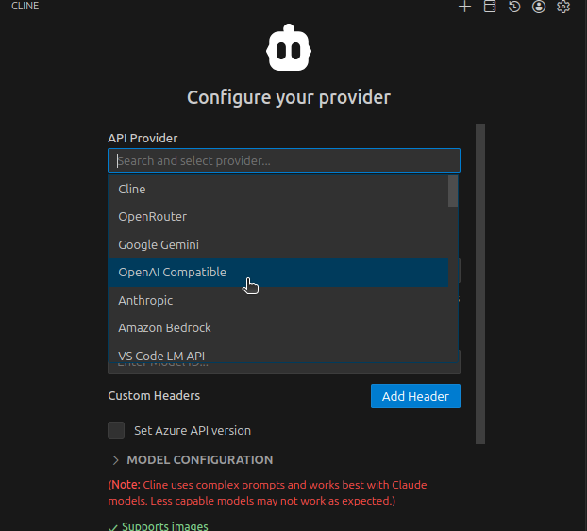
Task: Open the Account profile icon
Action: [539, 7]
